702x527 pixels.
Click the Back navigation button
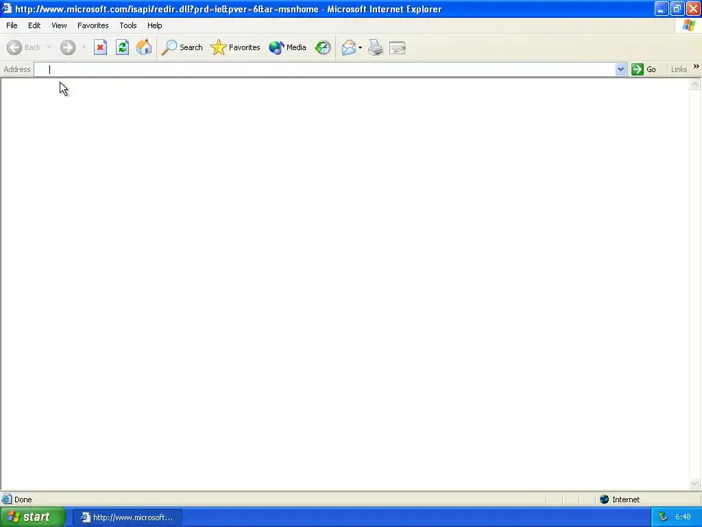click(x=24, y=47)
